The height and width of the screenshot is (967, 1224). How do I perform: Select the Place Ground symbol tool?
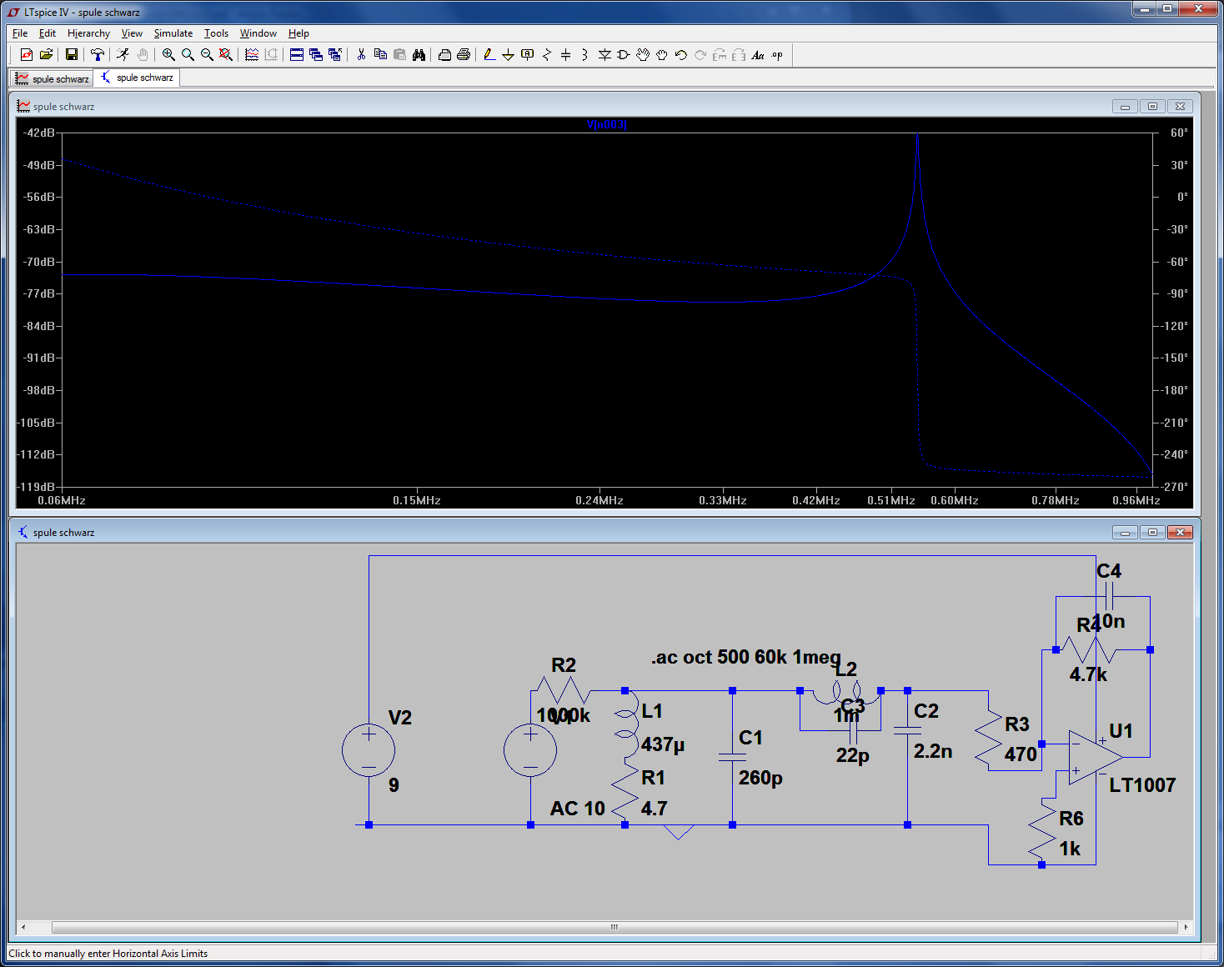[508, 55]
